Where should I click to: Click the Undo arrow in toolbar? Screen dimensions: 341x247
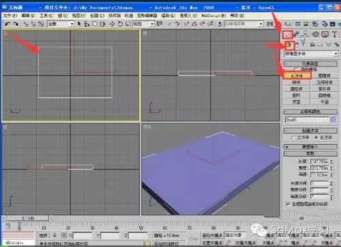coord(8,24)
